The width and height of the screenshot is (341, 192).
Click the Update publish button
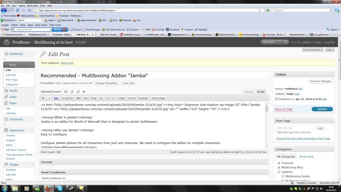(x=322, y=109)
